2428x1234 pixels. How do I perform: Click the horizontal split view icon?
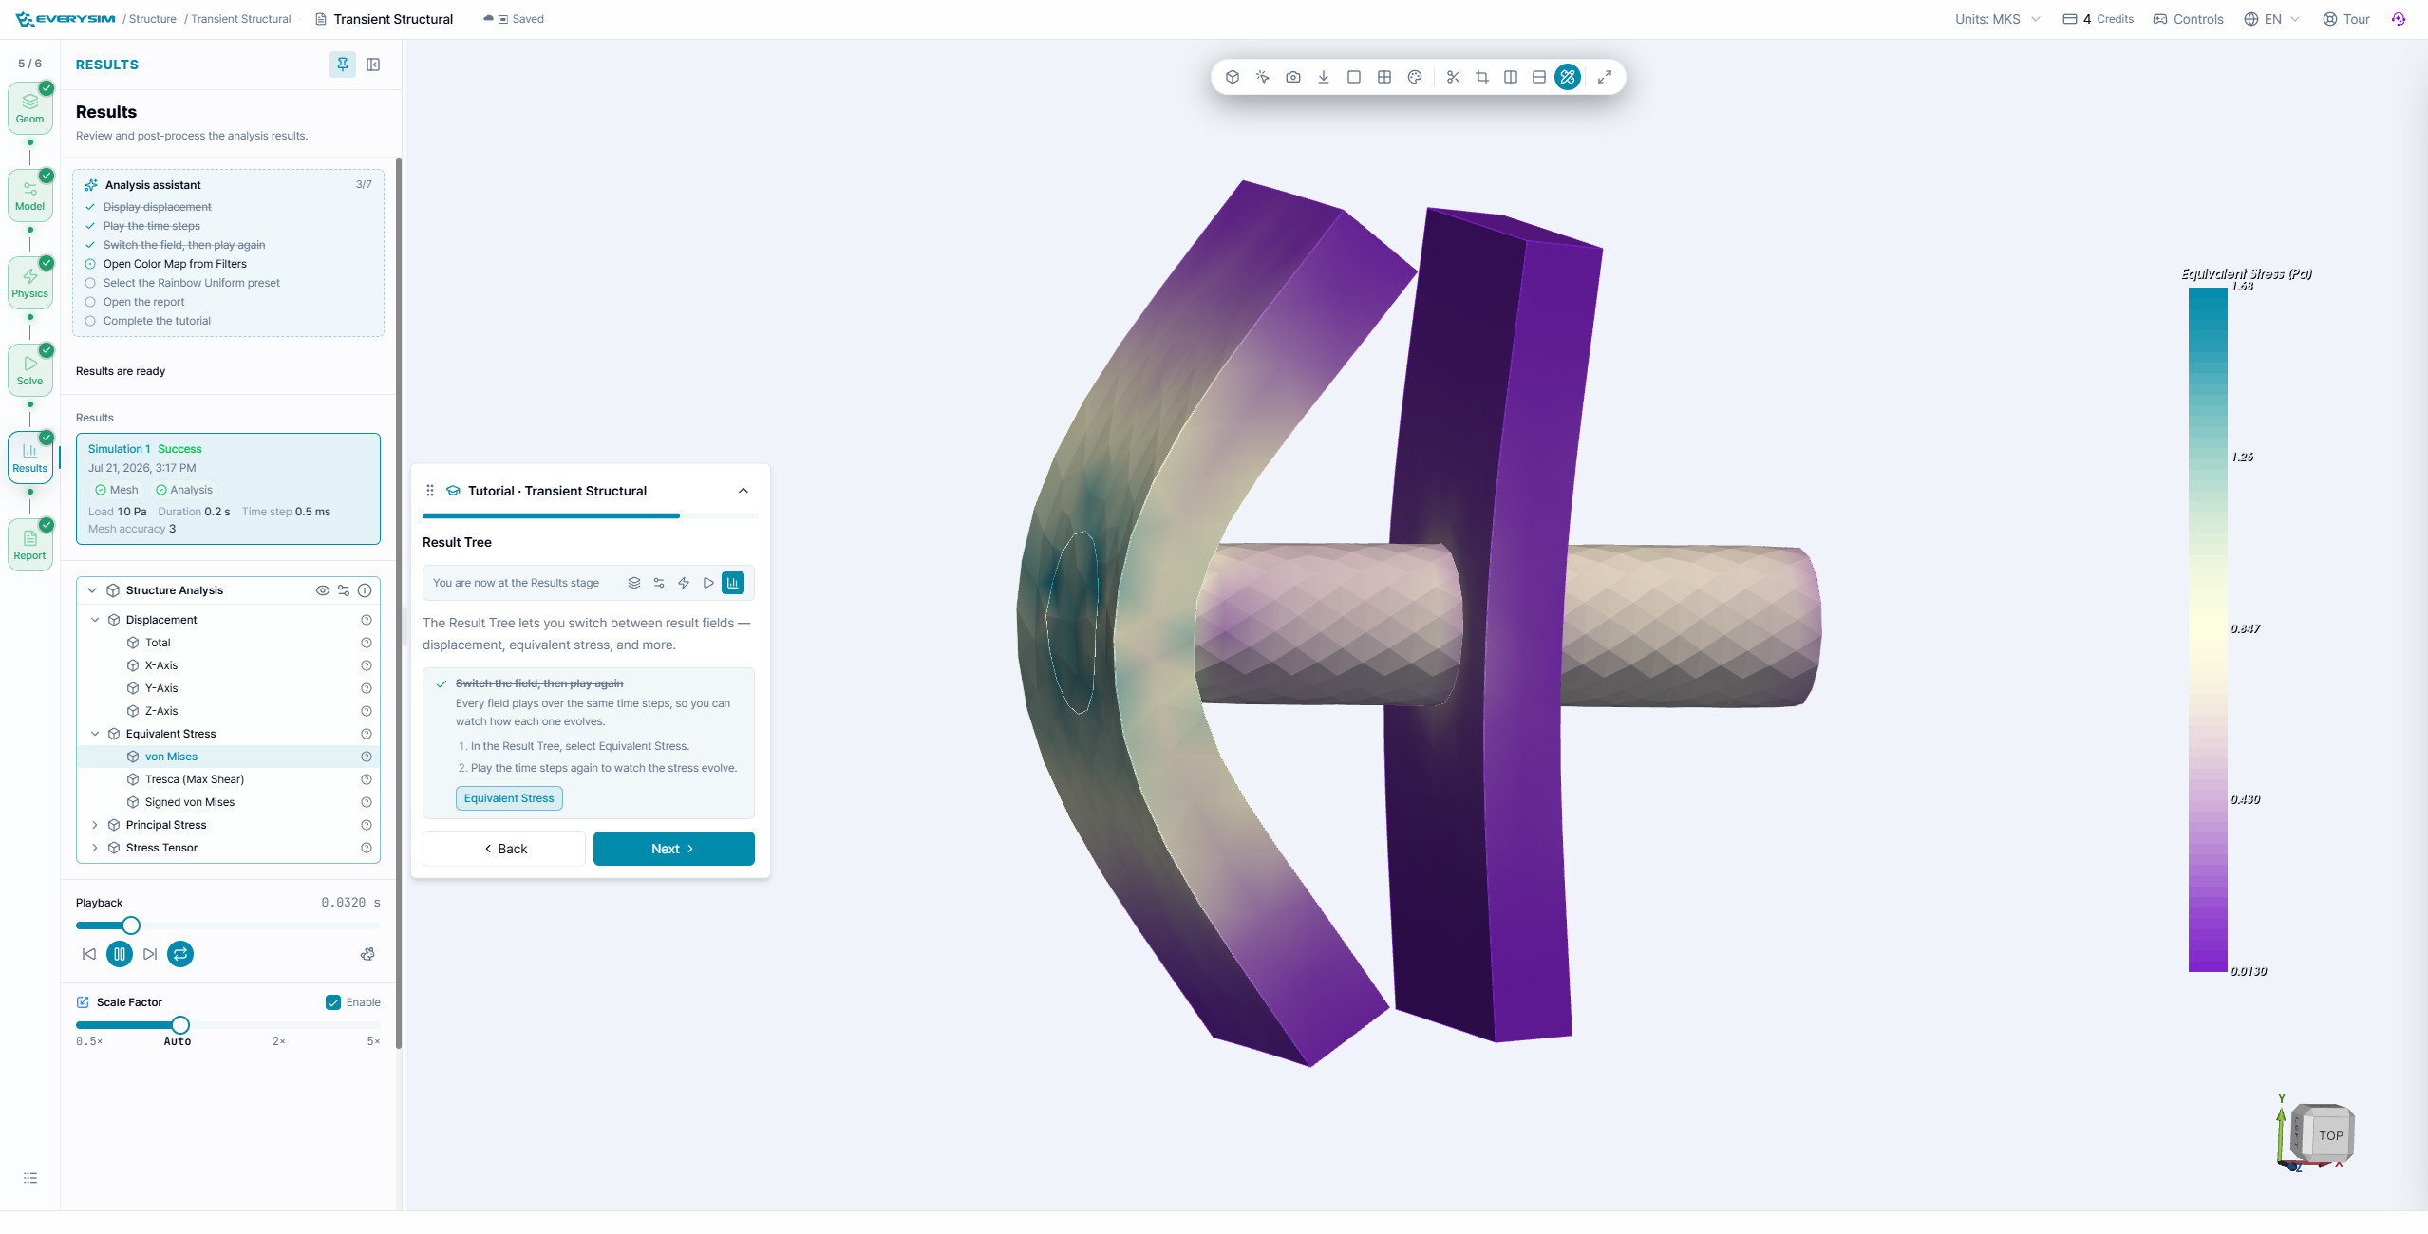(x=1538, y=77)
